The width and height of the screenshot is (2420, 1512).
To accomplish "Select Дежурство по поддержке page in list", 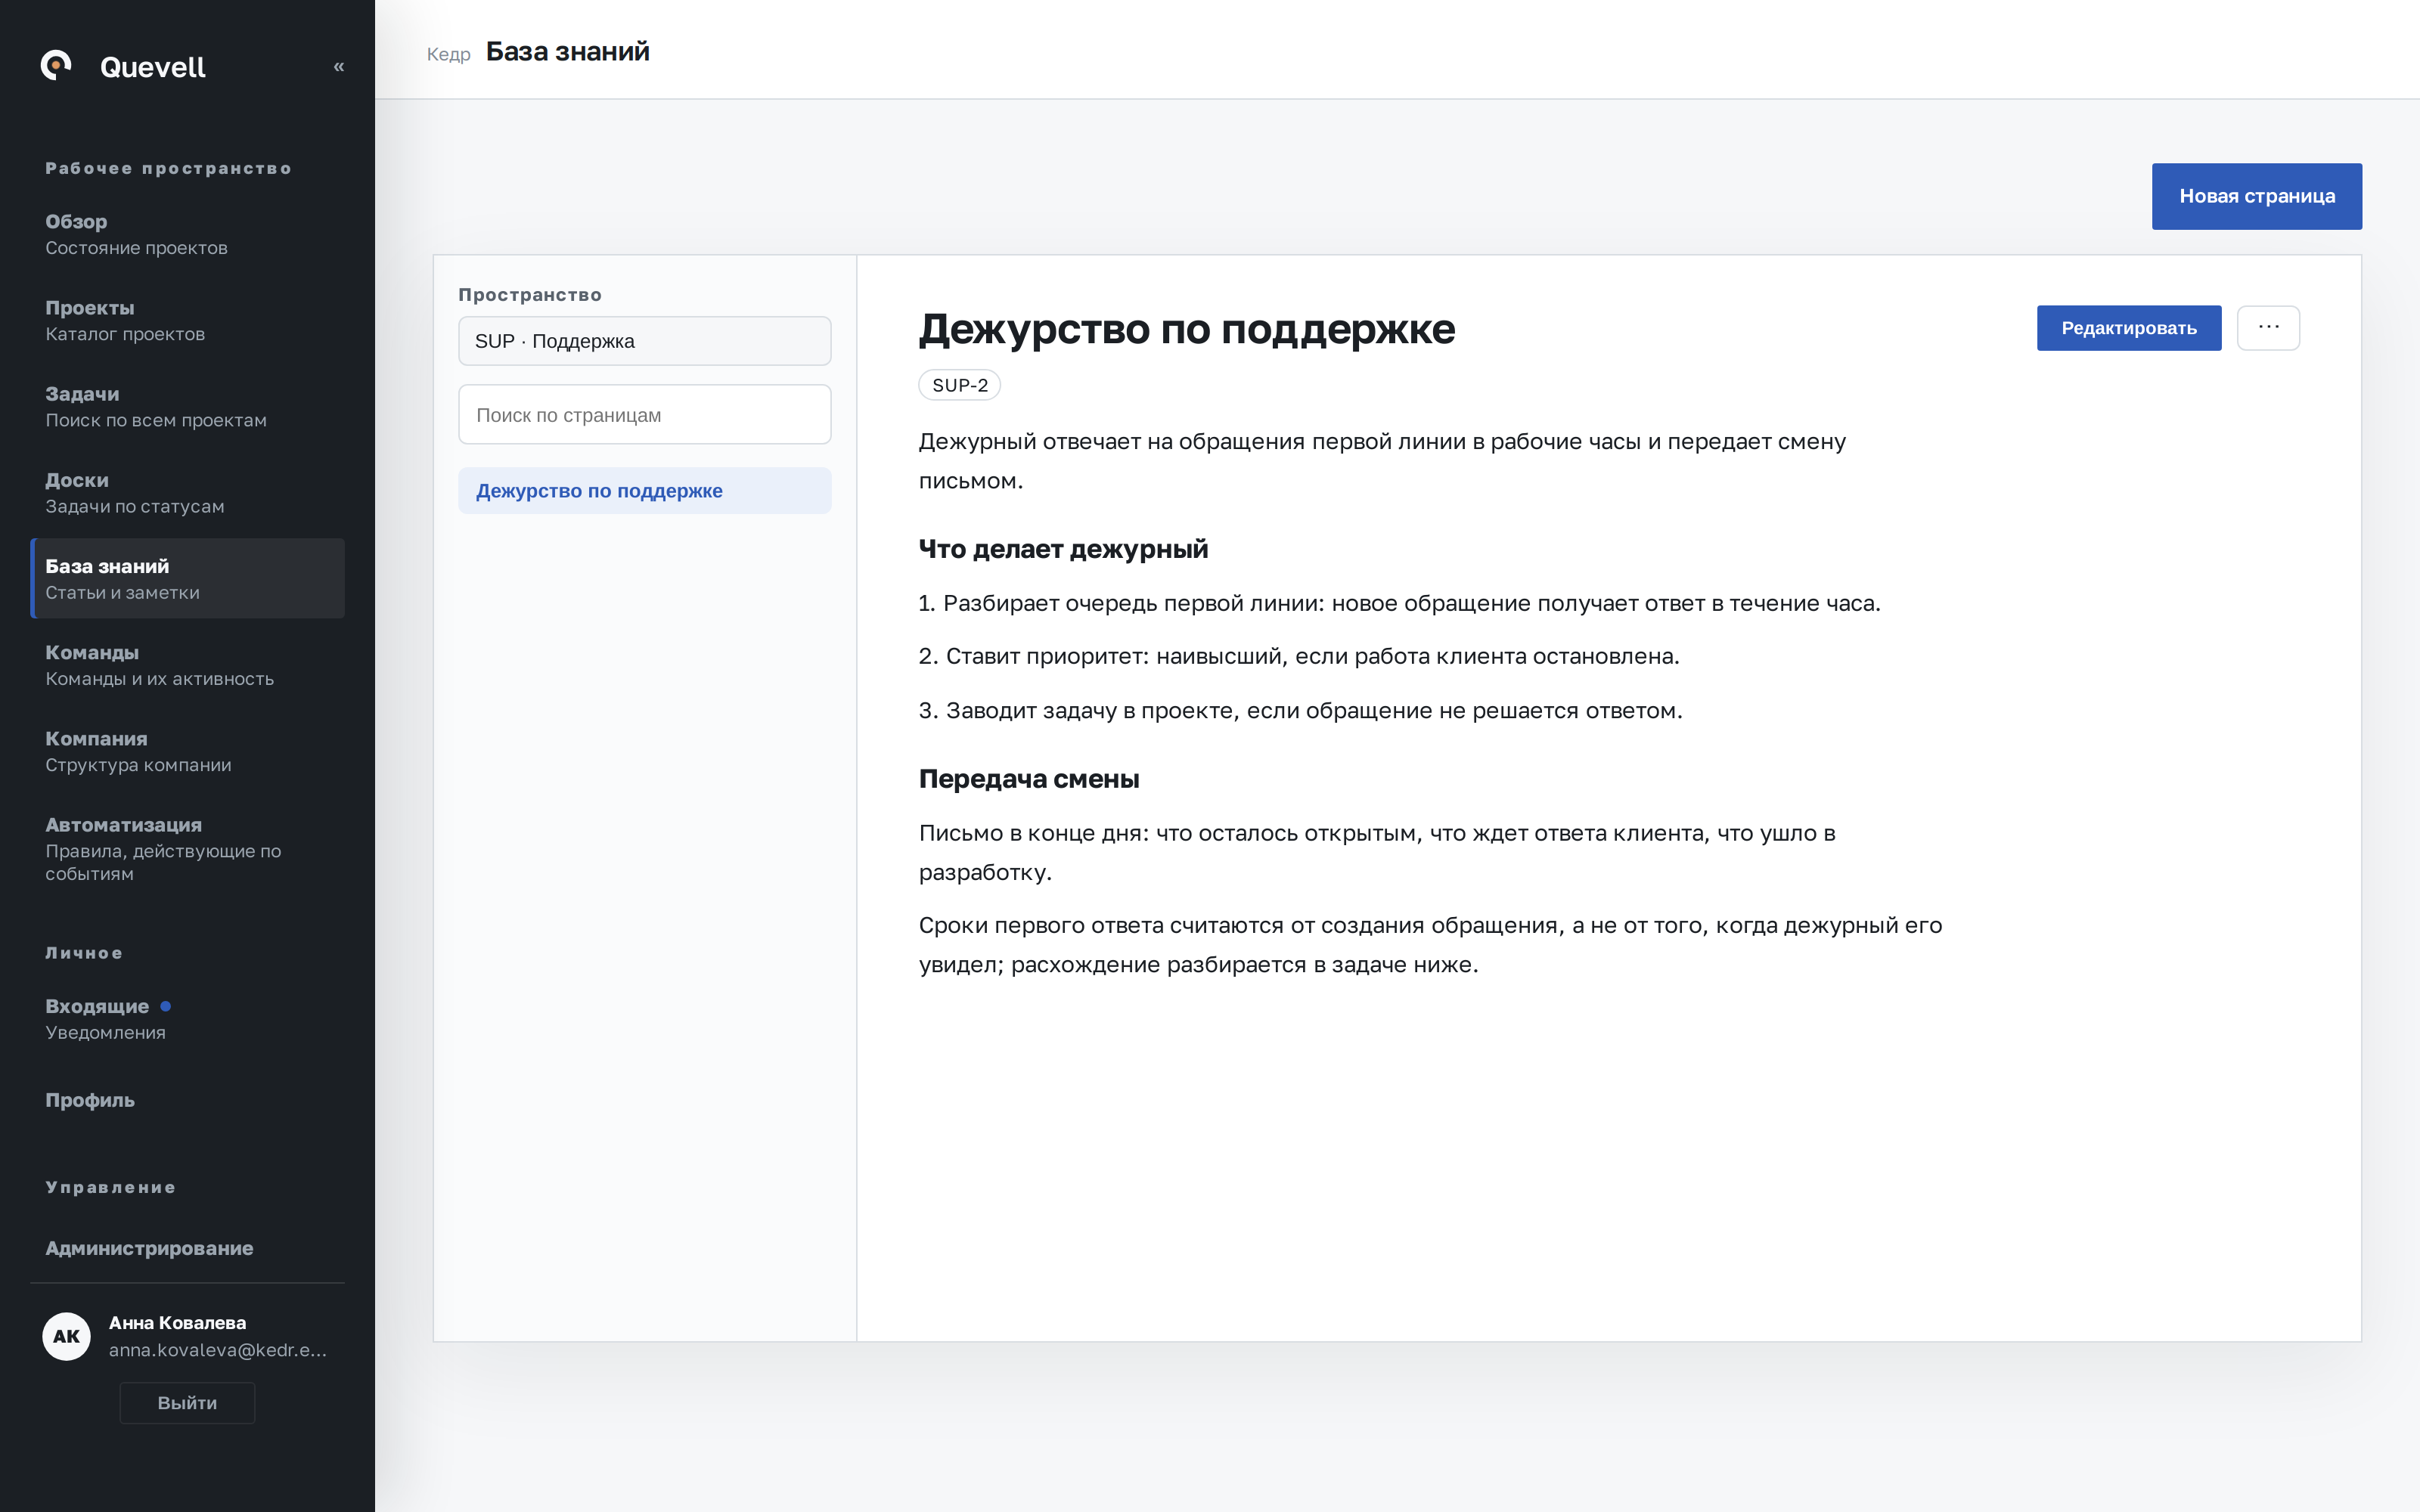I will click(644, 491).
